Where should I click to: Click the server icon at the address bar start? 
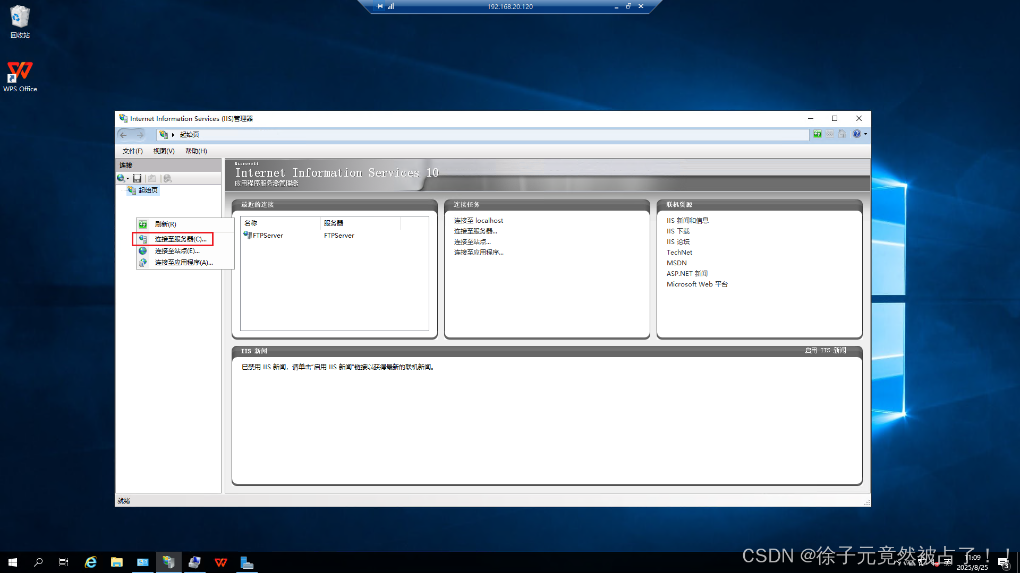coord(164,135)
